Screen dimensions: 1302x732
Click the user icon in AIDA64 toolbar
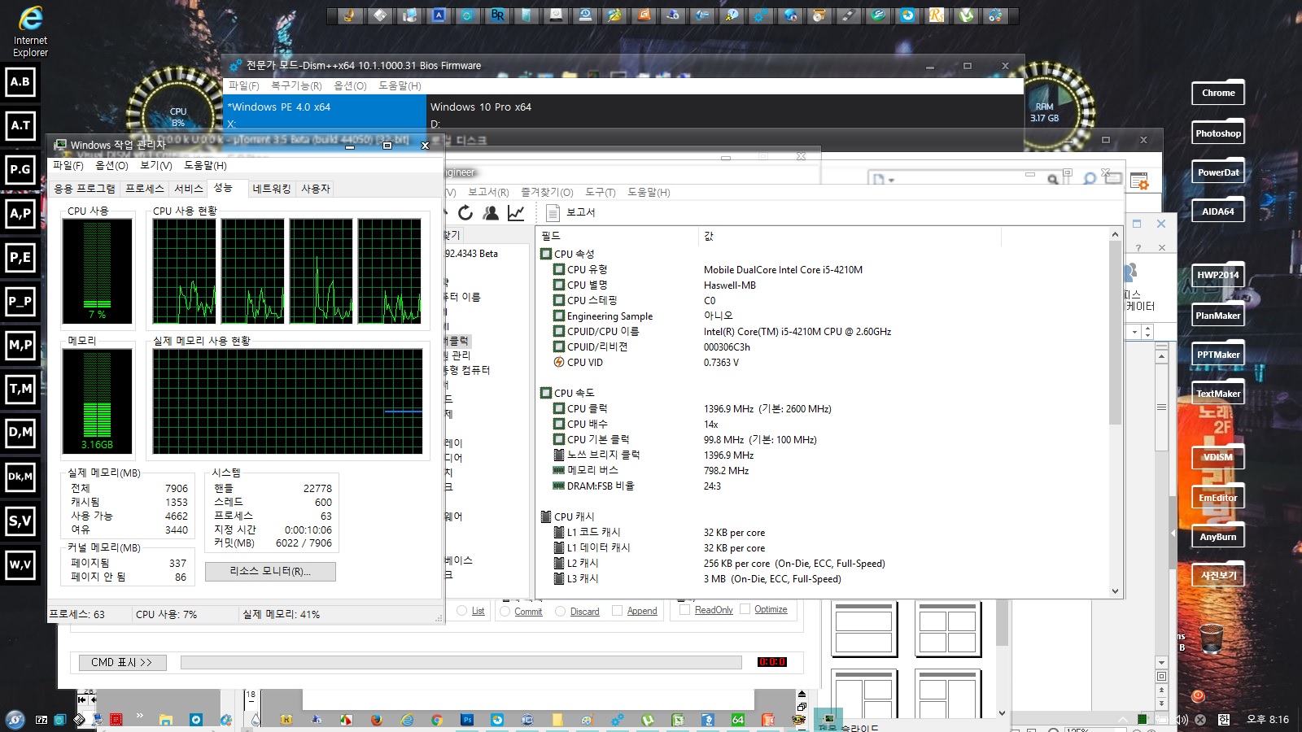491,212
